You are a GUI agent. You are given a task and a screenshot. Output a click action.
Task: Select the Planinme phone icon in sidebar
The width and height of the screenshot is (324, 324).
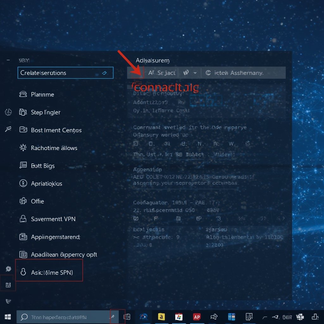tap(22, 94)
